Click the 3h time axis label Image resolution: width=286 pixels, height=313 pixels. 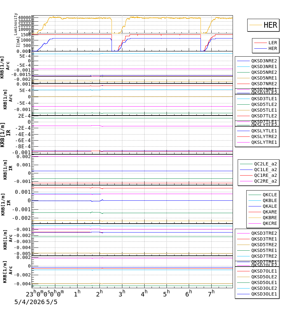pos(122,293)
